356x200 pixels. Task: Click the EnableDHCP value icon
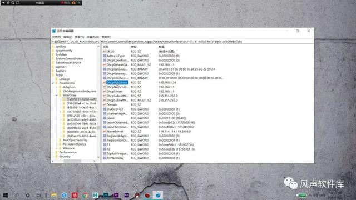coord(105,109)
